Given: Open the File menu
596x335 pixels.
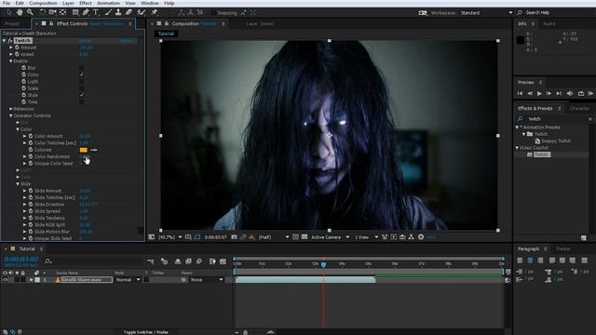Looking at the screenshot, I should (7, 3).
